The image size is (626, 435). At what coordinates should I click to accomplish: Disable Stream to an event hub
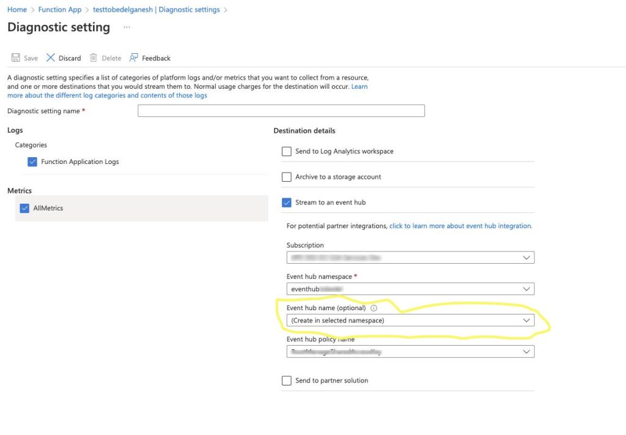tap(286, 203)
